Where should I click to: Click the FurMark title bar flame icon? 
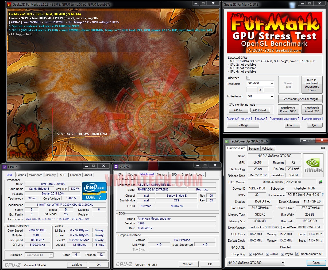[9, 4]
